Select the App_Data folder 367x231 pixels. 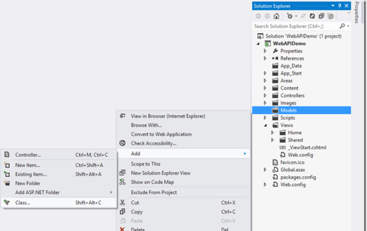point(291,66)
